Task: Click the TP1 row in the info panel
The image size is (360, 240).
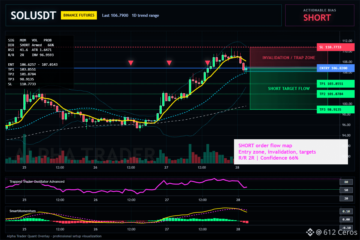Action: (x=22, y=69)
